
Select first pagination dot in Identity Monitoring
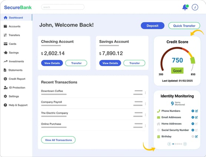[x=173, y=144]
